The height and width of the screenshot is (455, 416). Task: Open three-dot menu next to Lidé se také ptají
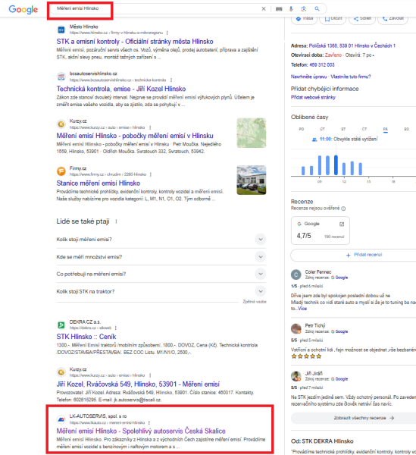pos(116,221)
